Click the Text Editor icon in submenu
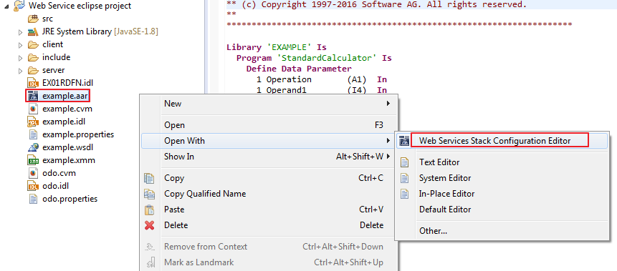The width and height of the screenshot is (617, 271). pyautogui.click(x=404, y=162)
